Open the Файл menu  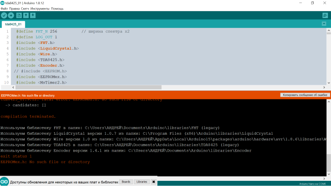(4, 9)
